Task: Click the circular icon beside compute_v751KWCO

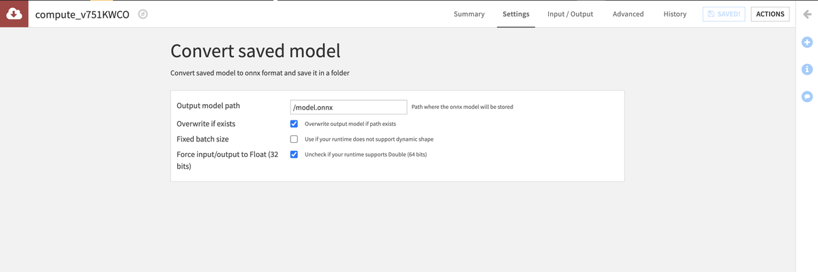Action: (x=143, y=14)
